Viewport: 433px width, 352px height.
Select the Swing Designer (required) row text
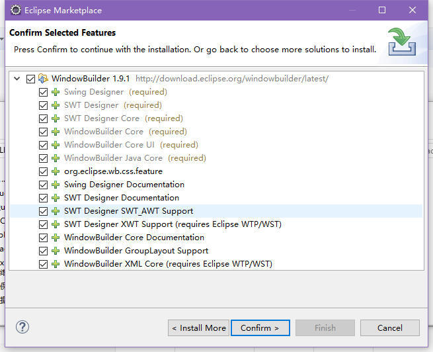point(116,92)
